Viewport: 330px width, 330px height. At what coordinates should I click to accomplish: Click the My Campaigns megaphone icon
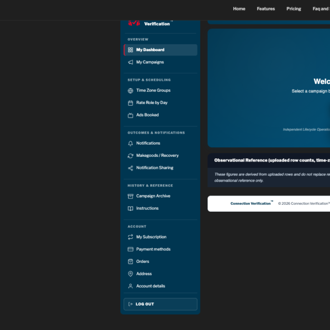pyautogui.click(x=130, y=62)
